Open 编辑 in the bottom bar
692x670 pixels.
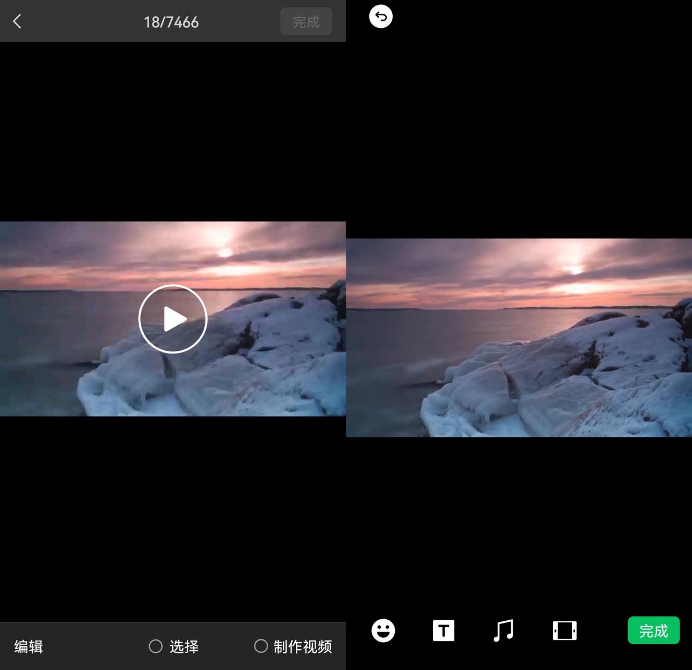[28, 647]
